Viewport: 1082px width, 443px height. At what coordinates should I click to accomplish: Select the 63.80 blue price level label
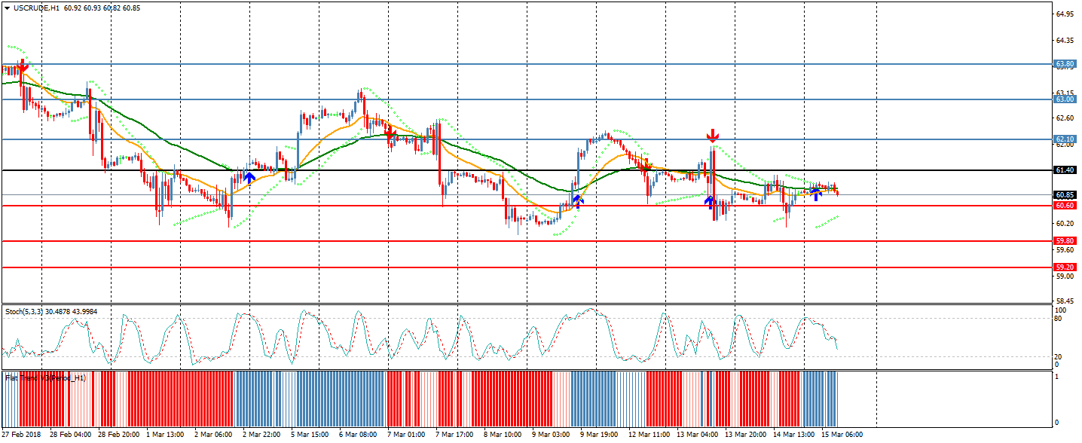(1064, 64)
